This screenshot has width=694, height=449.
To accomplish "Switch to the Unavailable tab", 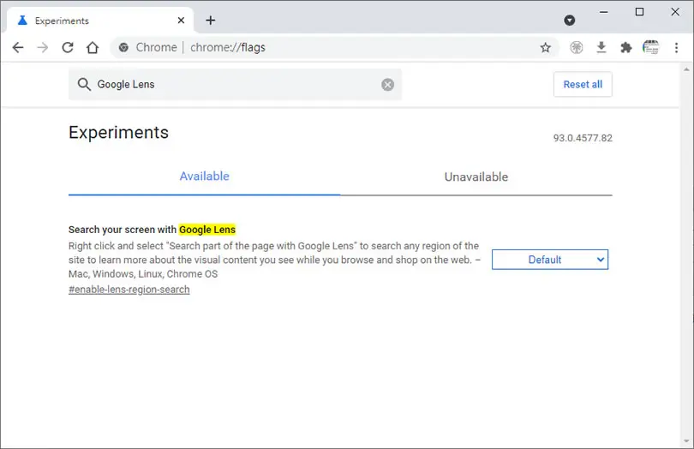I will coord(476,177).
